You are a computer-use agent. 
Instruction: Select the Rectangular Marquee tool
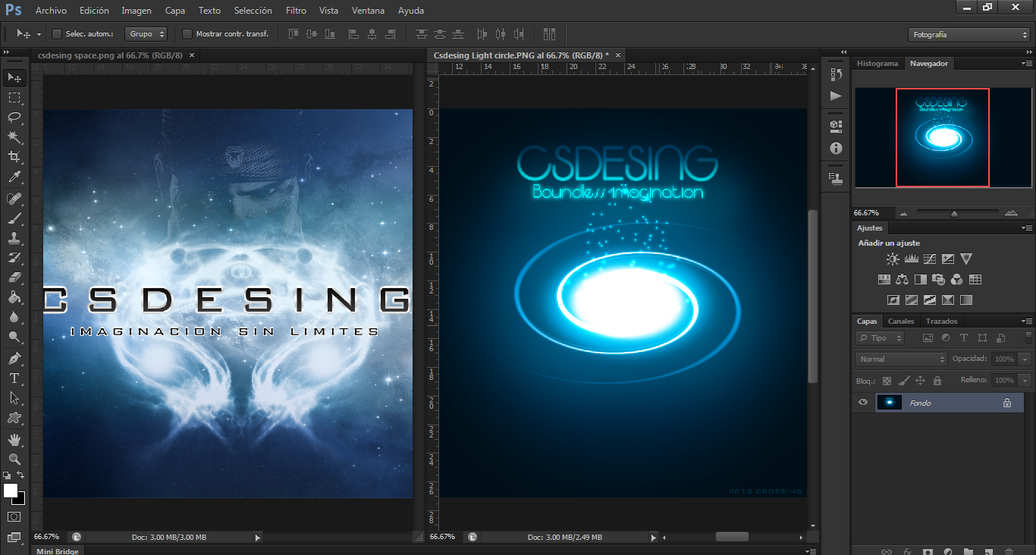click(x=14, y=98)
